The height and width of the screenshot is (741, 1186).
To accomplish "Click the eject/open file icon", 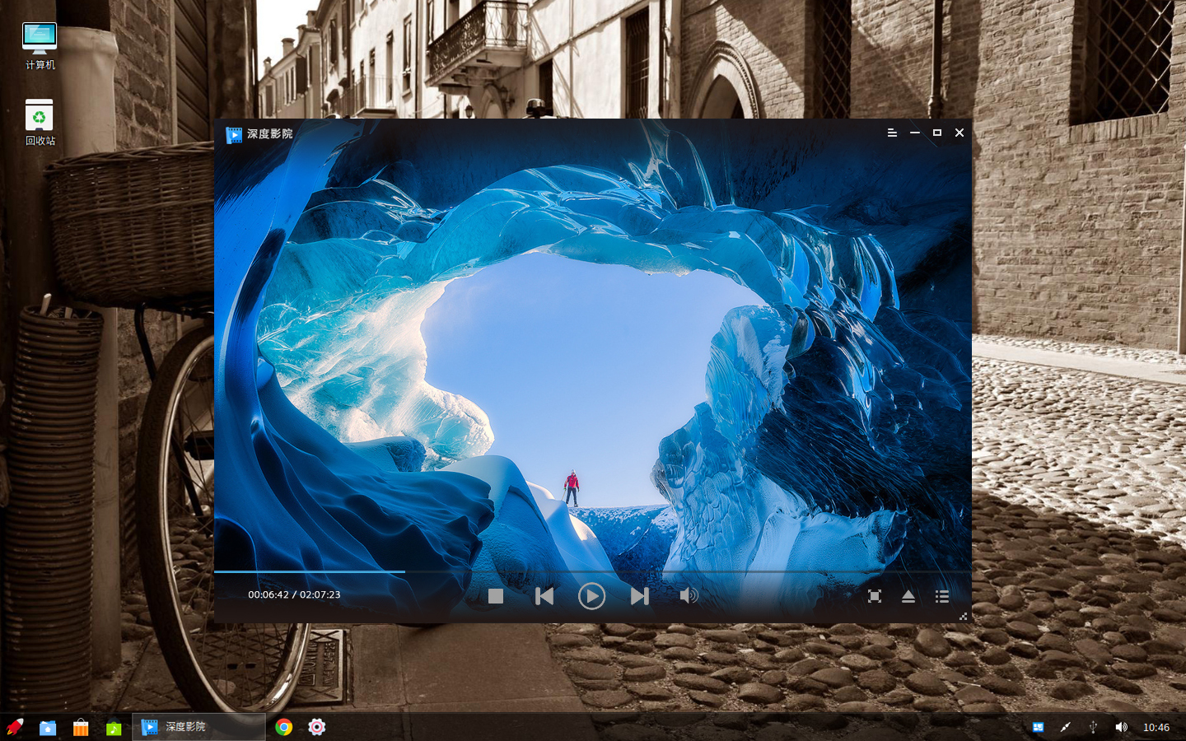I will coord(908,596).
